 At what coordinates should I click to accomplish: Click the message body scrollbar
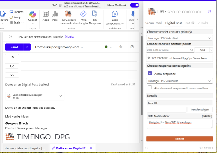[142, 76]
